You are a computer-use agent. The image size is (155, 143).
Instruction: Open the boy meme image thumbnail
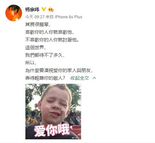[53, 111]
